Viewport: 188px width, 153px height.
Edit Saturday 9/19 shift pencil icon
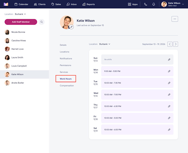click(x=169, y=129)
